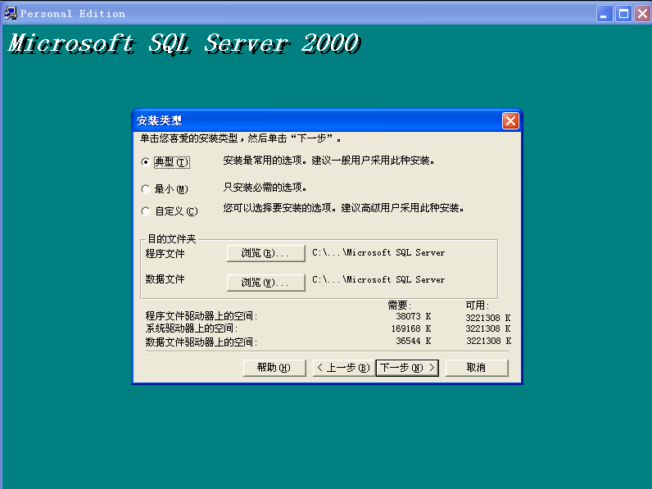
Task: Click the 您可以选择要安装的选项 description text
Action: click(x=343, y=208)
